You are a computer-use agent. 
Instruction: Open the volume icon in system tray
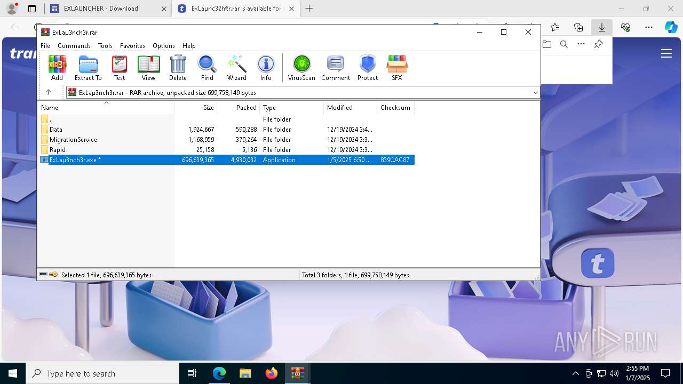click(614, 373)
